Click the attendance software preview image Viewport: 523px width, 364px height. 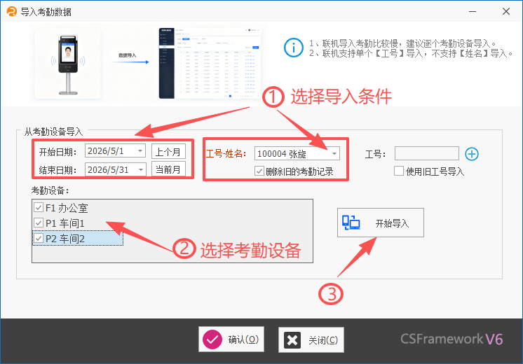[x=210, y=63]
